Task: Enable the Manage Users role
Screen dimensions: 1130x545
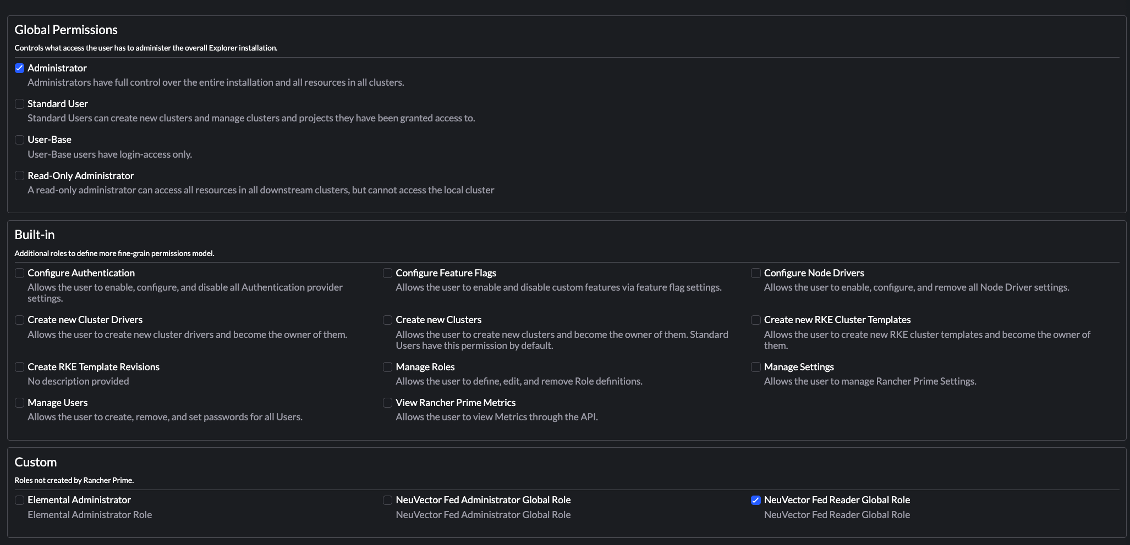Action: pyautogui.click(x=19, y=403)
